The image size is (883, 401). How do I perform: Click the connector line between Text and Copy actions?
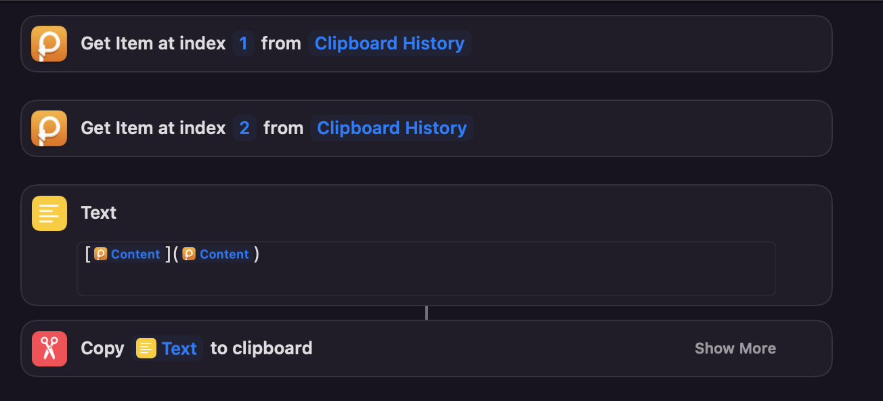[x=426, y=313]
